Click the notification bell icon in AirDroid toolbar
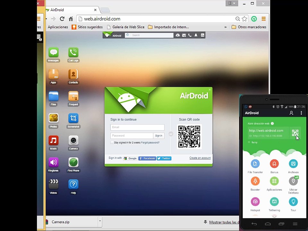 coord(196,35)
